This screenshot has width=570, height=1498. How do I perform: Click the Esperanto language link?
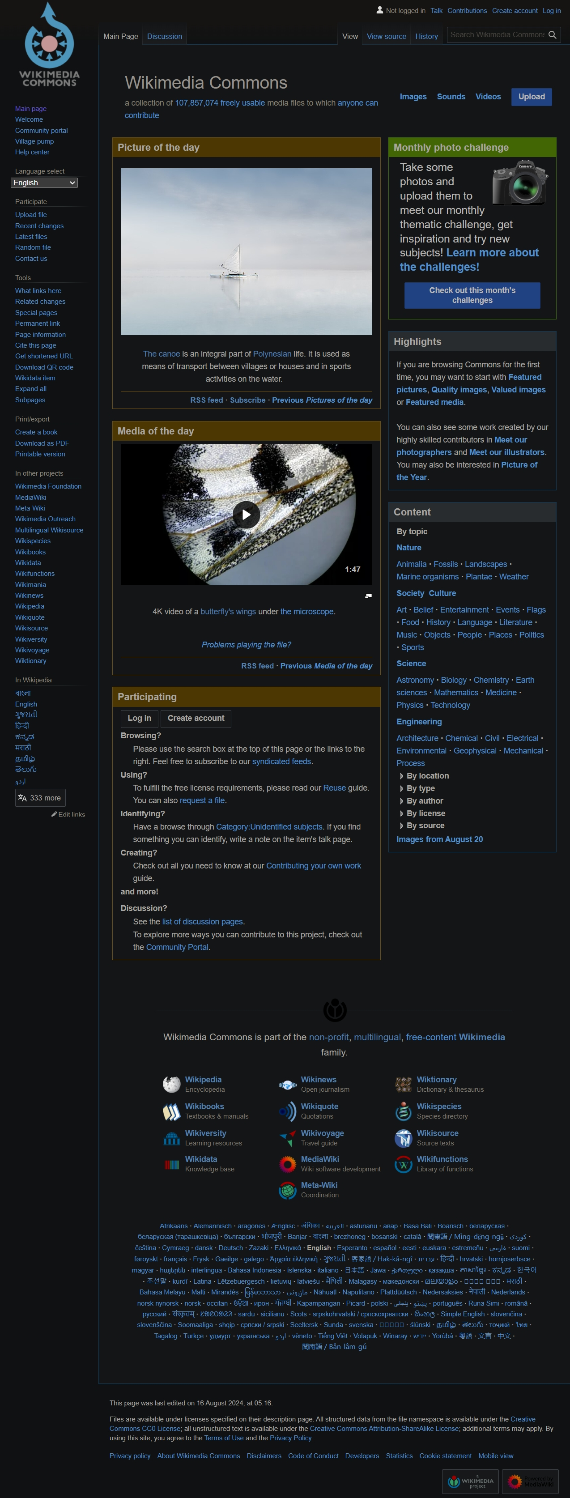click(x=352, y=1247)
